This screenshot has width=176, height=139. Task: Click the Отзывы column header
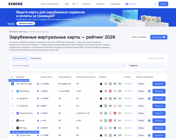click(128, 77)
